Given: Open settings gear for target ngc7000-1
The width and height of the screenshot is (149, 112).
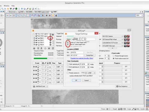Looking at the screenshot, I should tap(50, 38).
